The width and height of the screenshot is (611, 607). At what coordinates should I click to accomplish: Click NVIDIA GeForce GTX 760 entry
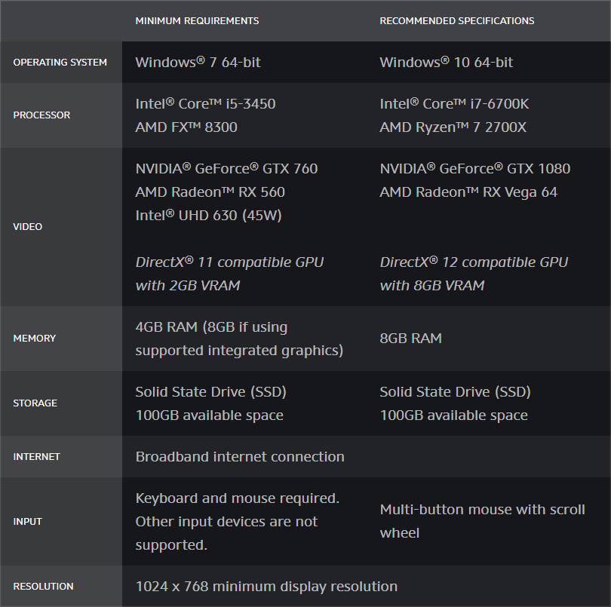pos(226,169)
